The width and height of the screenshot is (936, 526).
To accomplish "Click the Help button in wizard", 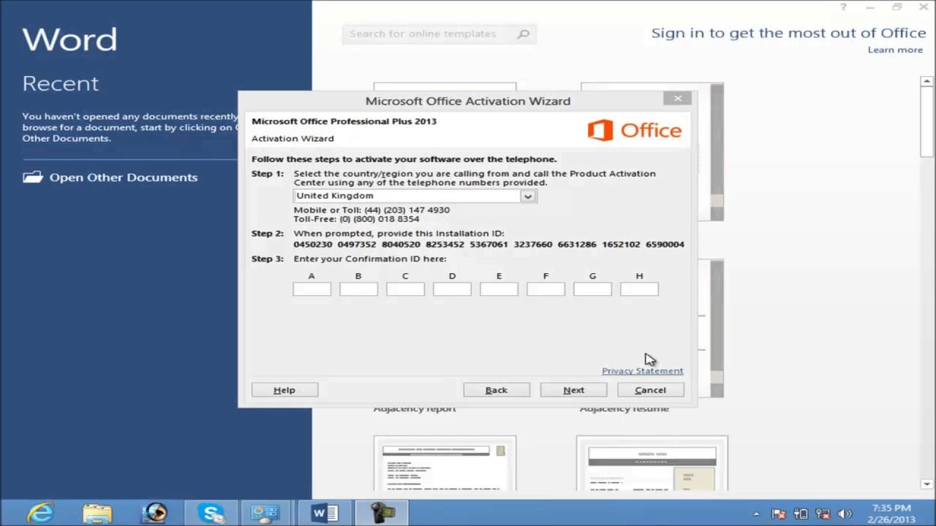I will [284, 390].
